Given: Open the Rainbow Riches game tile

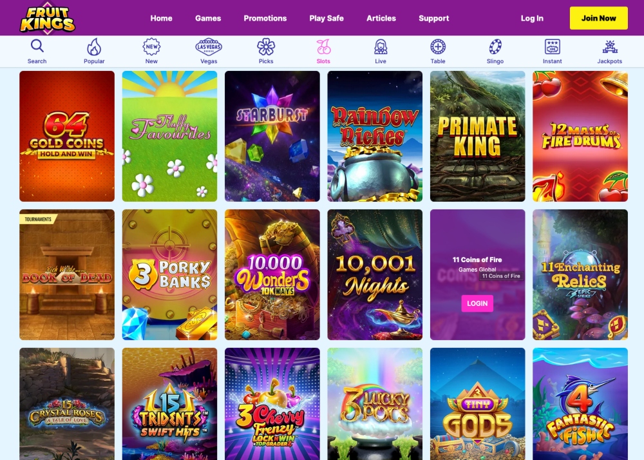Looking at the screenshot, I should coord(375,136).
